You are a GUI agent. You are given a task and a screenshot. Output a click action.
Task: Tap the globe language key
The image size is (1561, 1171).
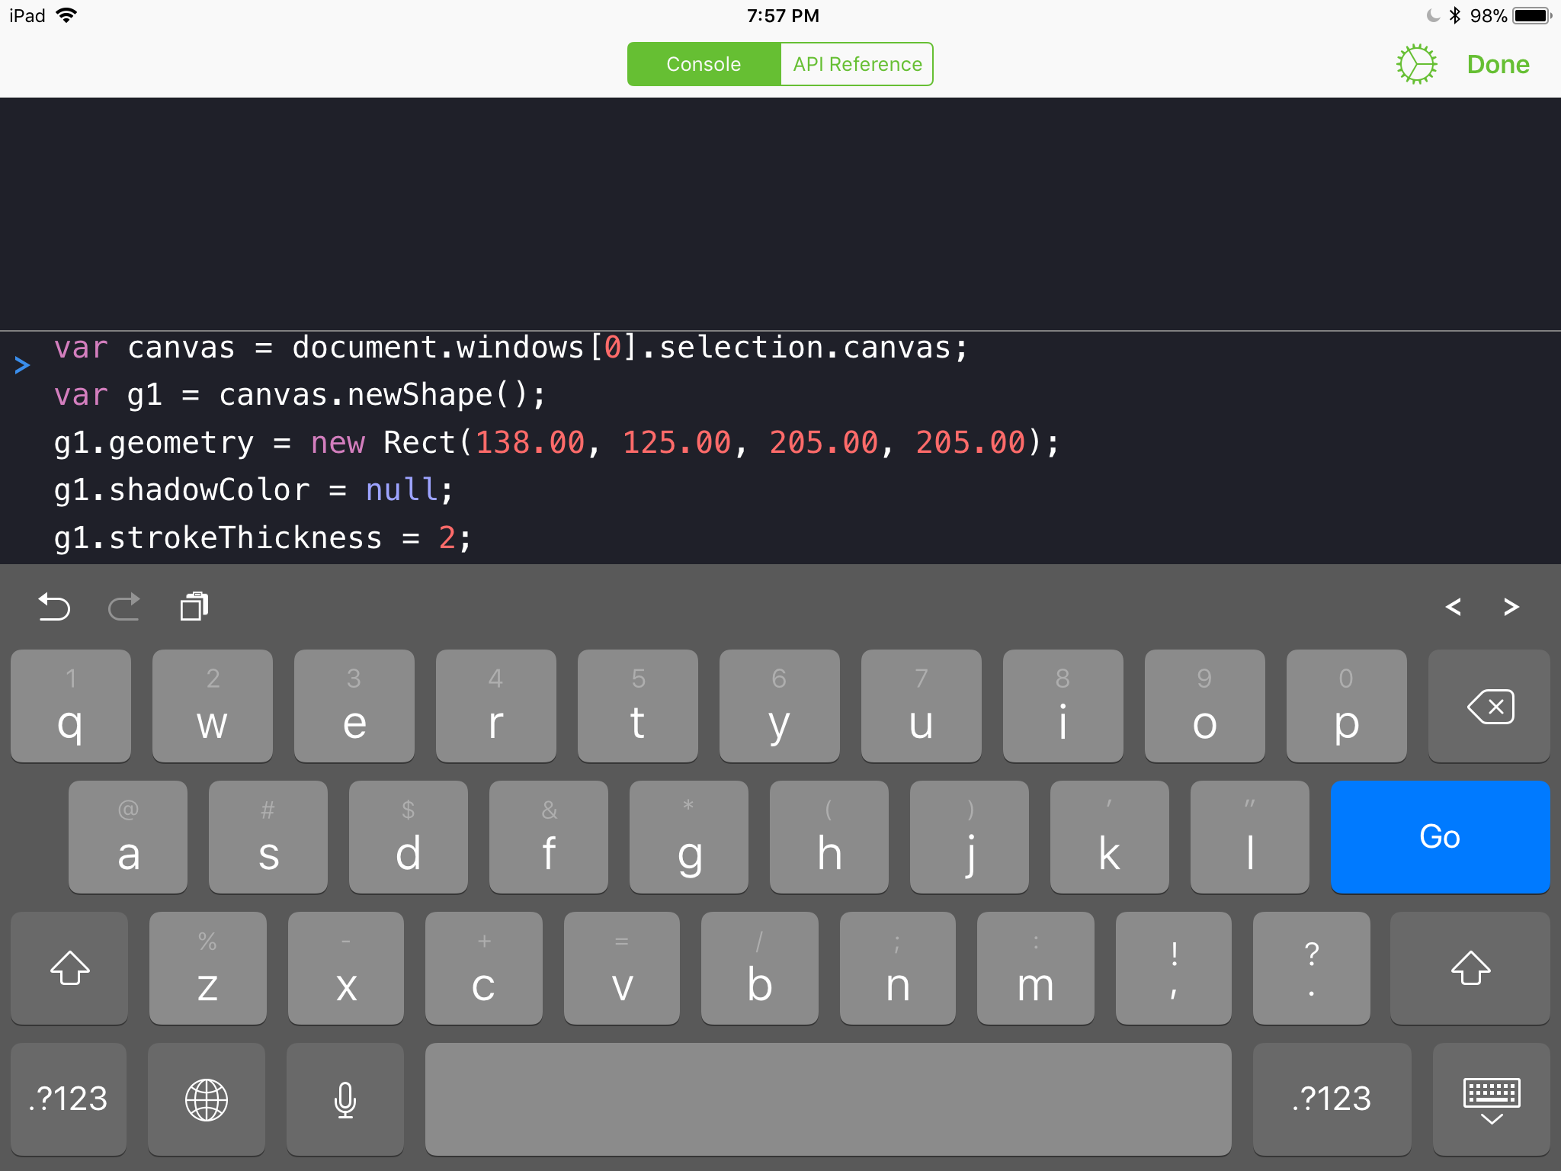(207, 1099)
